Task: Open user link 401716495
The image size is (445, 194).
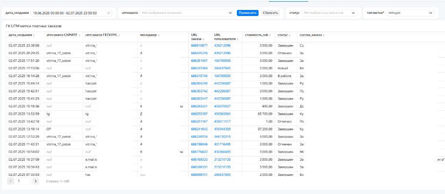Action: pyautogui.click(x=222, y=144)
